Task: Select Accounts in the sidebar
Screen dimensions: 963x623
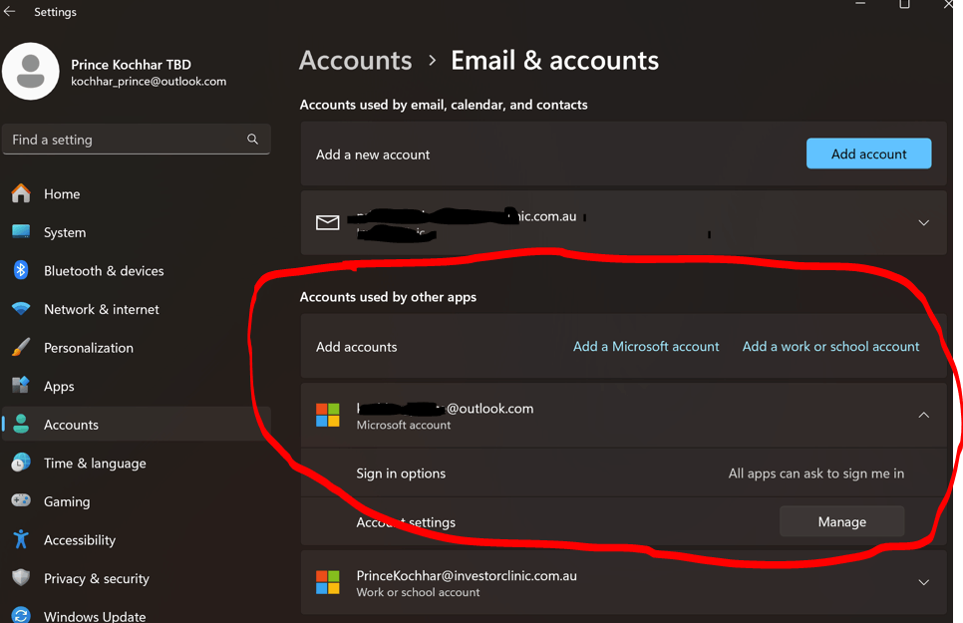Action: click(137, 425)
